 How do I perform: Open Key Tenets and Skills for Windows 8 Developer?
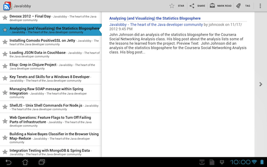pos(51,78)
